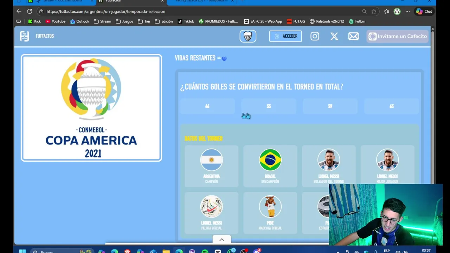Expand the Juegos bookmarks folder
Viewport: 450px width, 253px height.
[x=124, y=21]
